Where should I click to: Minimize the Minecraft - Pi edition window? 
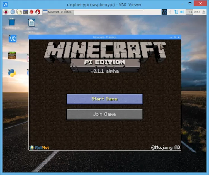(171, 37)
